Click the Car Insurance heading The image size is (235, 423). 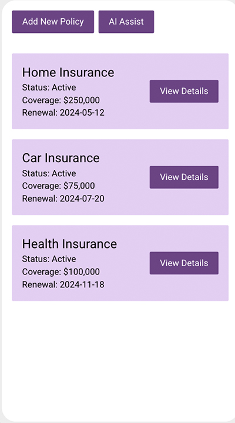point(61,158)
